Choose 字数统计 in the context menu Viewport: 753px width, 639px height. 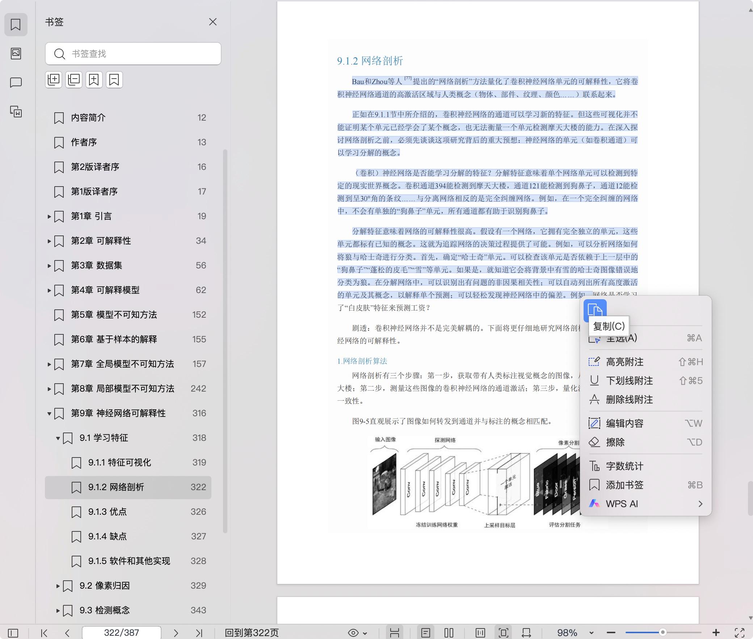click(x=624, y=466)
